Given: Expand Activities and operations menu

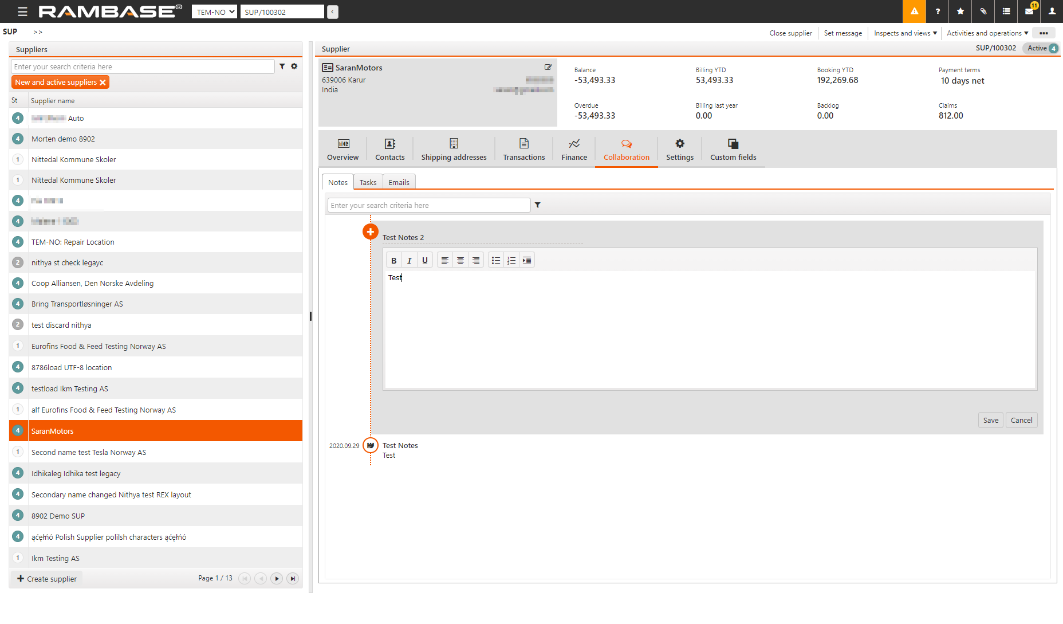Looking at the screenshot, I should [x=987, y=33].
